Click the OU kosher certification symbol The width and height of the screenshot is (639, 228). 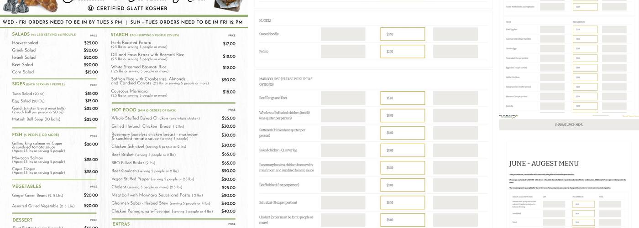[91, 8]
